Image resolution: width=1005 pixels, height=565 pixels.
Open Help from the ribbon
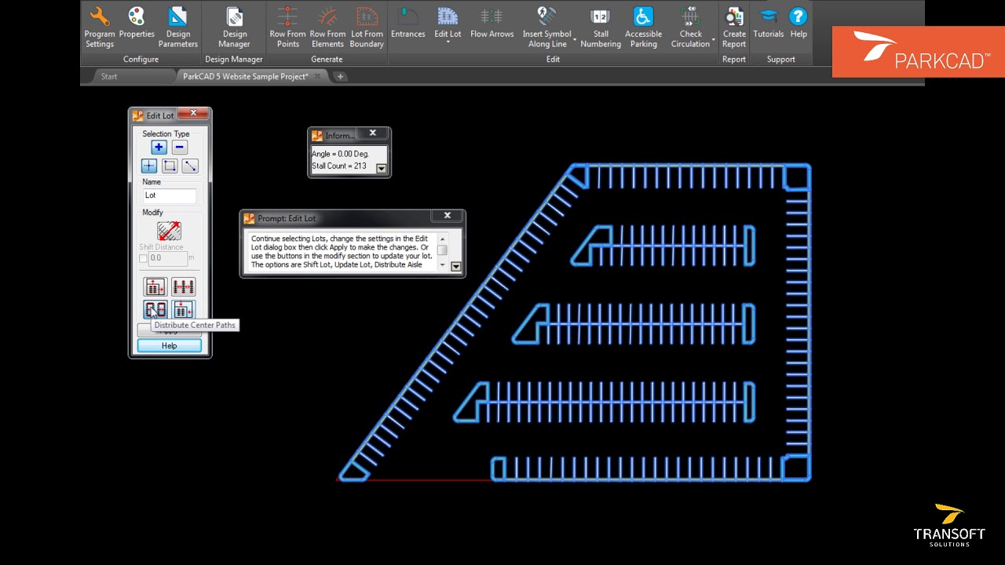pos(799,22)
